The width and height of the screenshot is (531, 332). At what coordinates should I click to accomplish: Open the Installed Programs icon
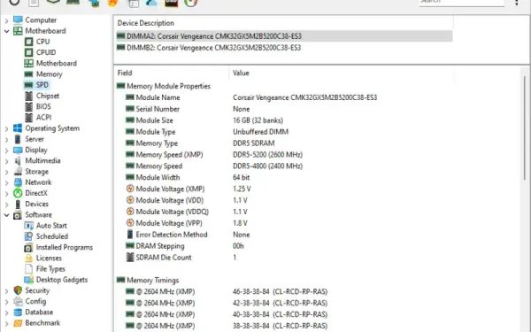click(x=29, y=247)
